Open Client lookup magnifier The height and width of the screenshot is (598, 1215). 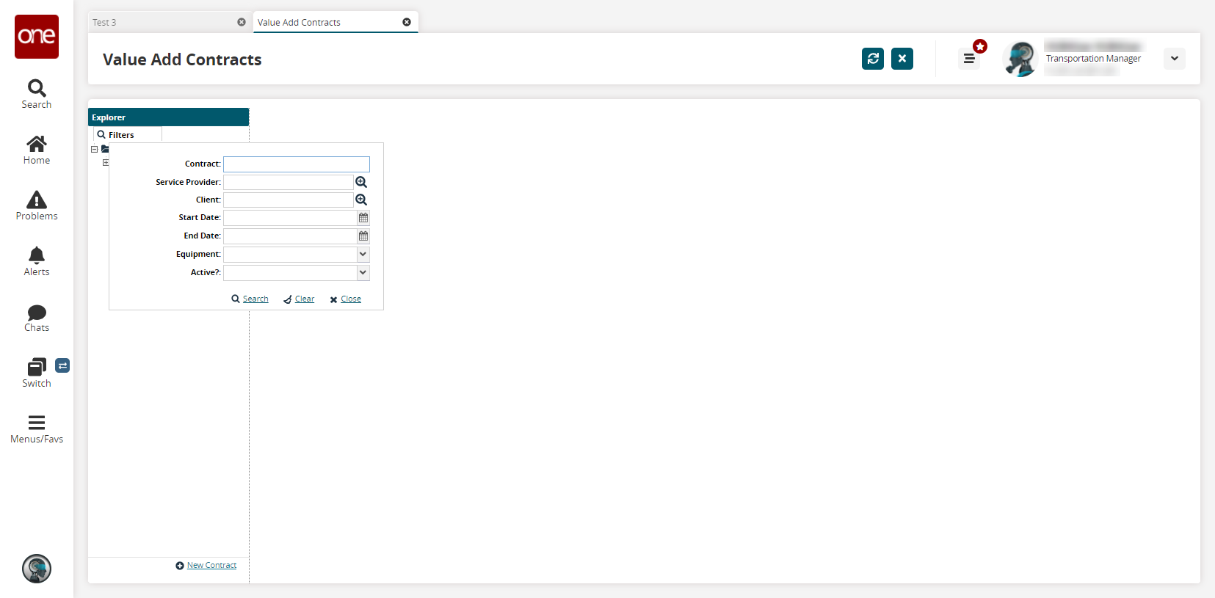coord(361,200)
